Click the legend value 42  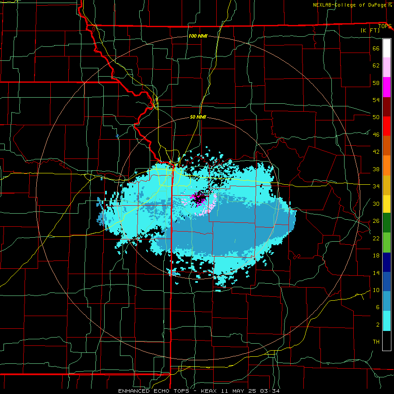pos(376,151)
